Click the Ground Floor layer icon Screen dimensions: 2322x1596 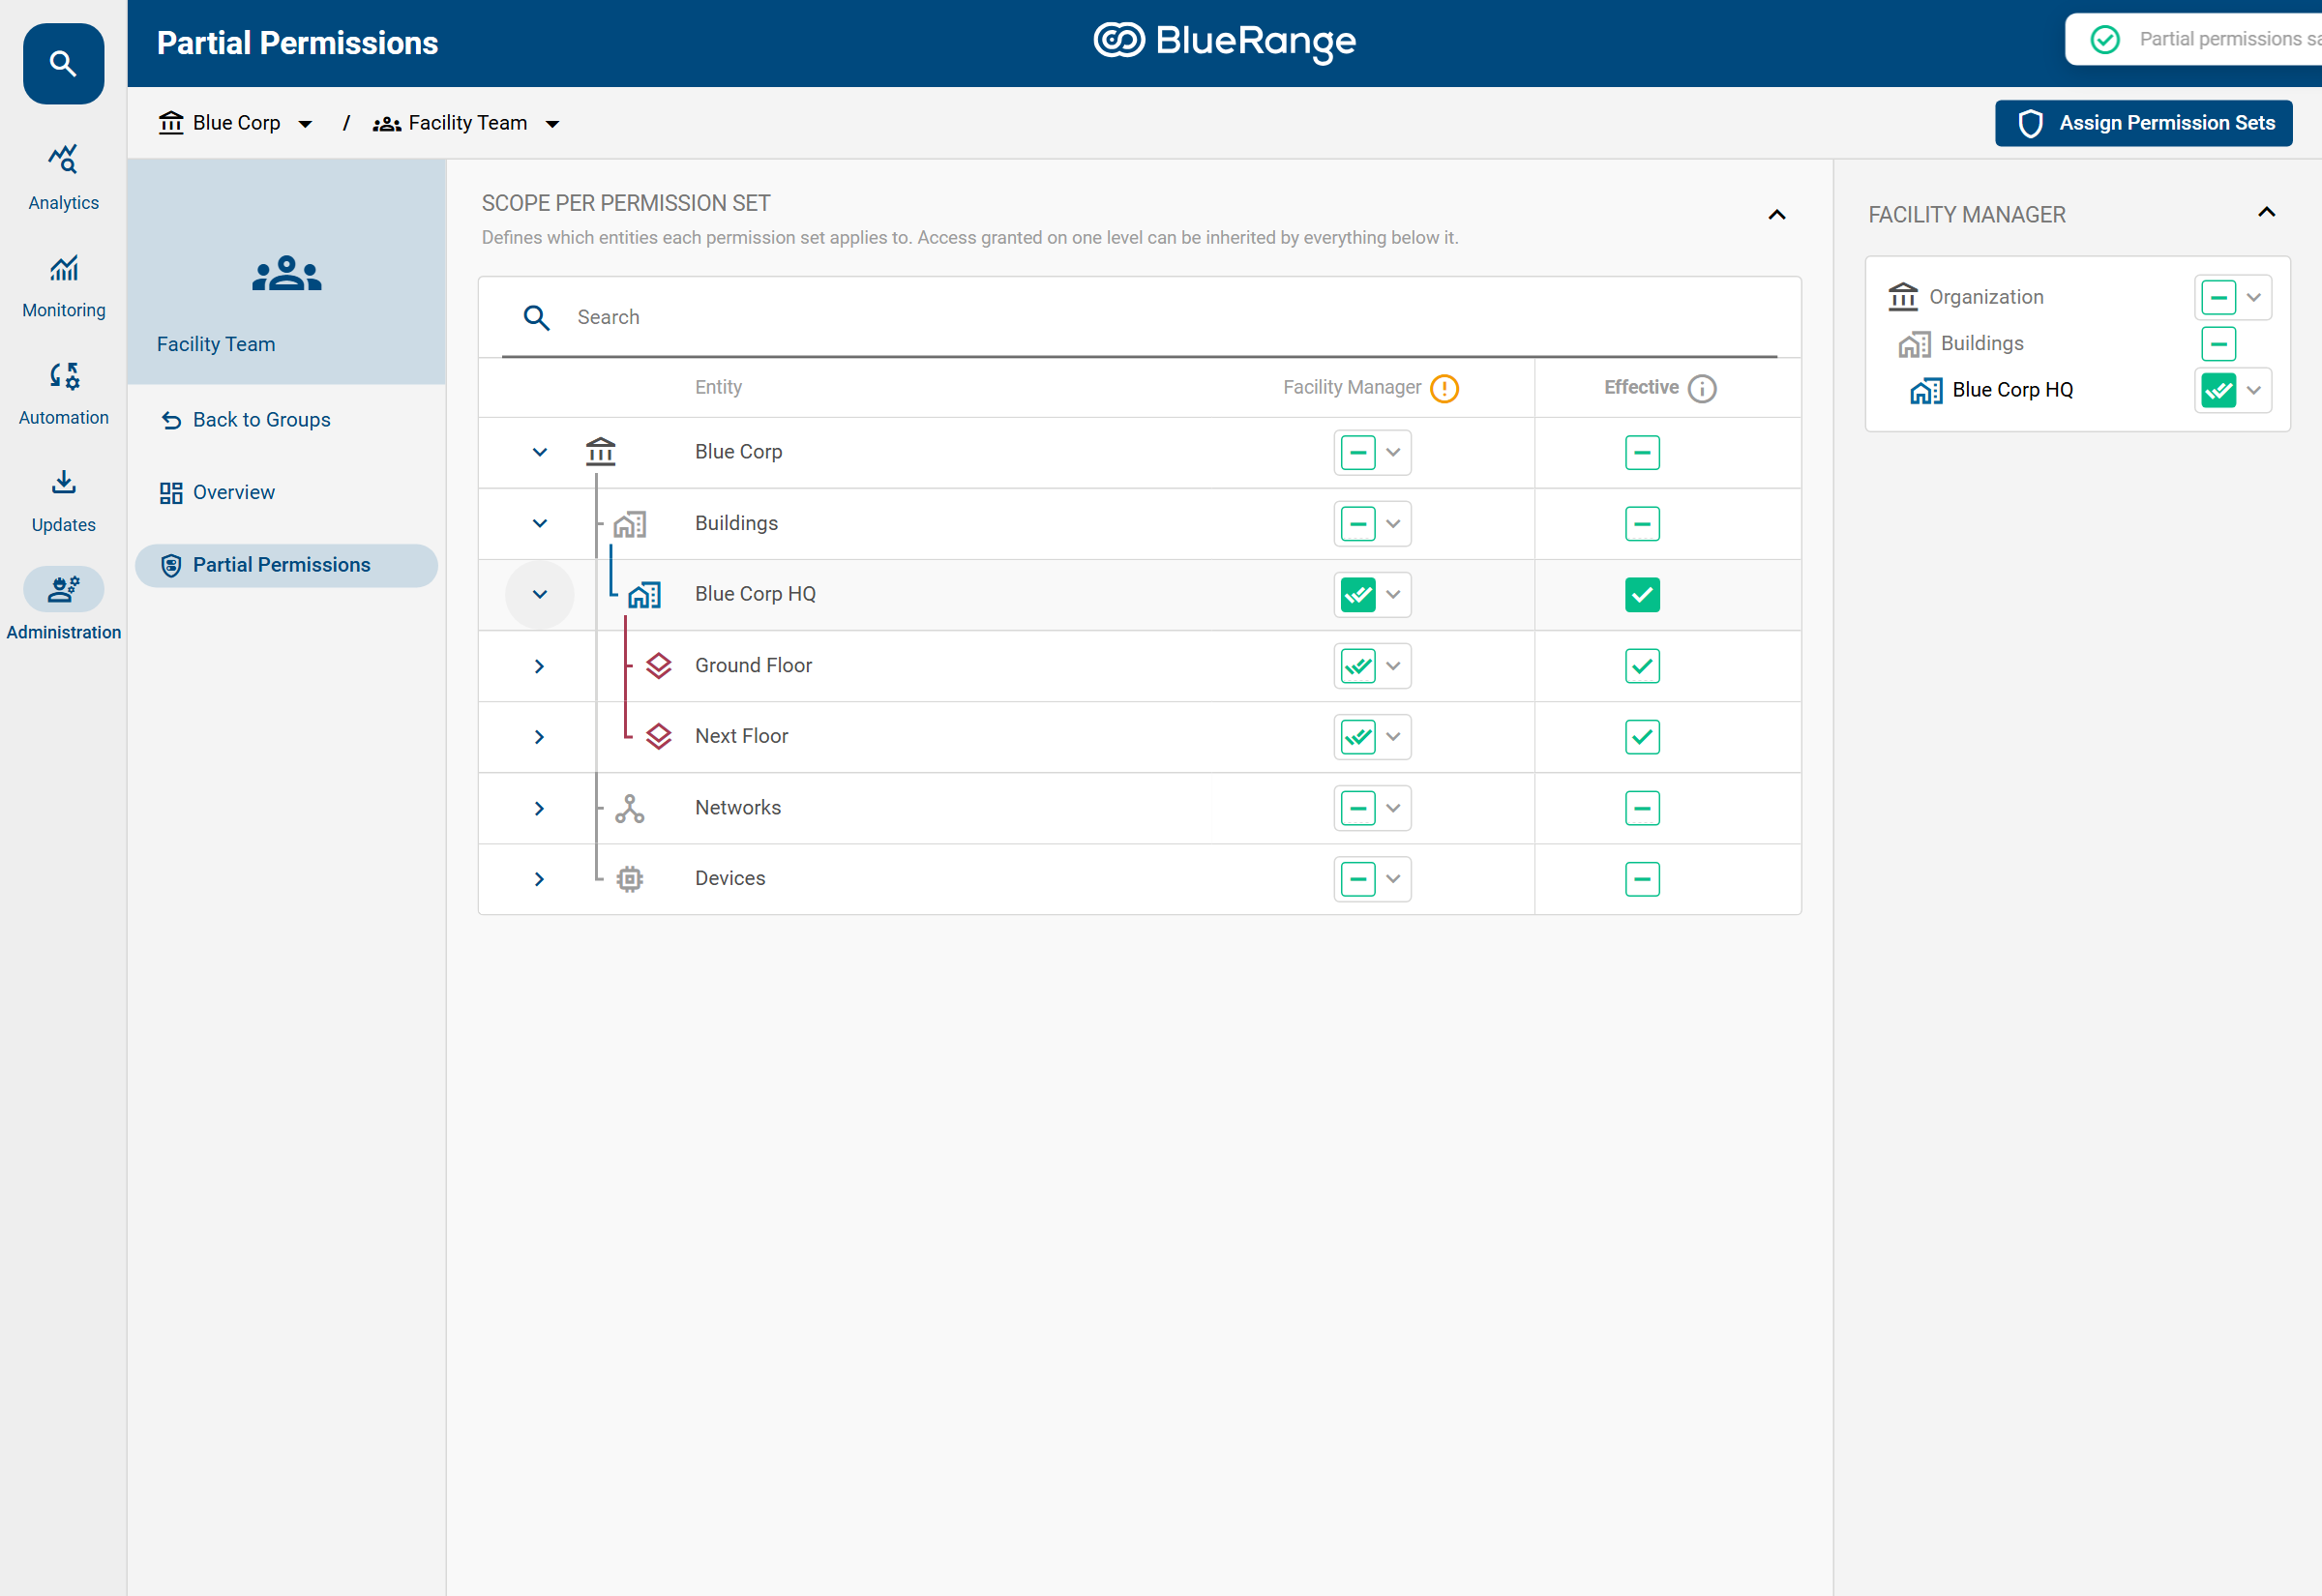(x=658, y=665)
